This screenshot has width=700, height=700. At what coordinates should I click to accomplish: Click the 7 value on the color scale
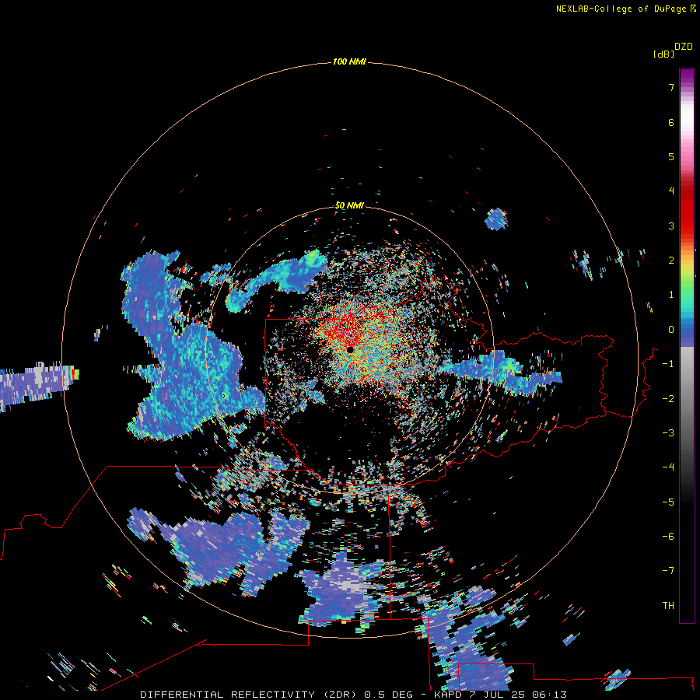[671, 88]
